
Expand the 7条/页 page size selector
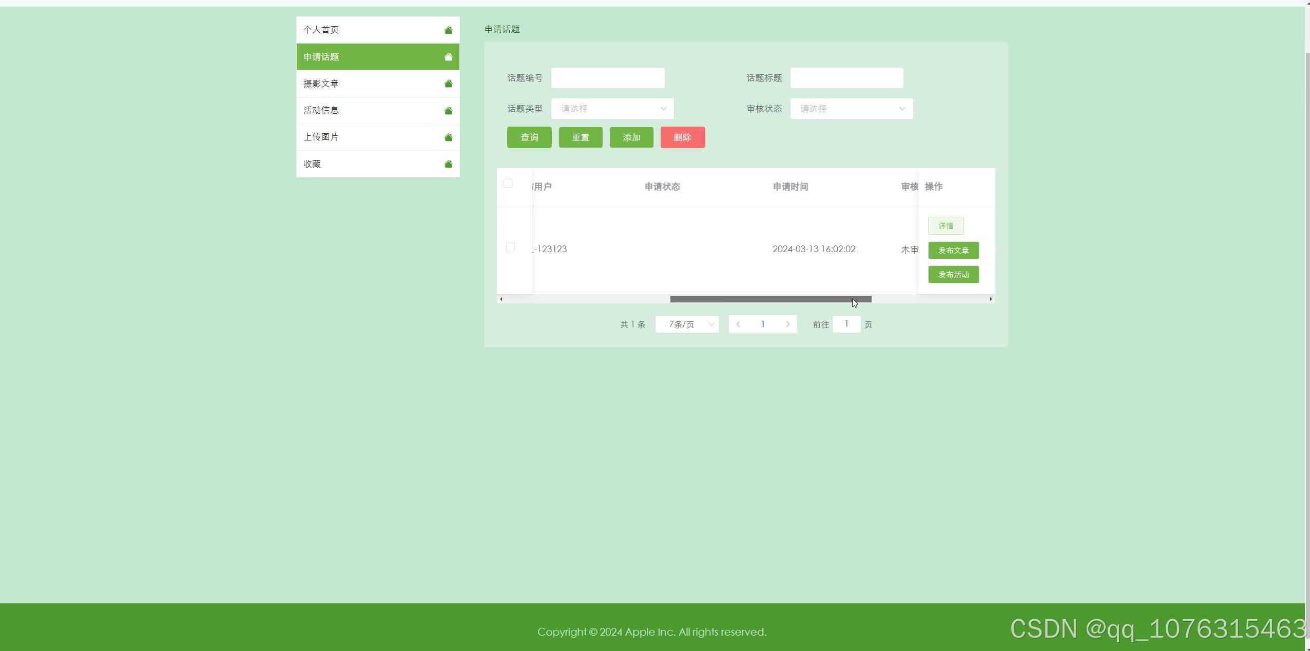(687, 324)
